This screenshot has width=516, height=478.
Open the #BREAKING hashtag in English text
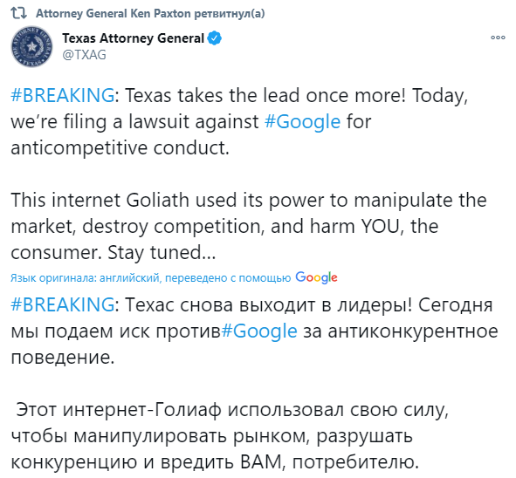click(x=63, y=95)
